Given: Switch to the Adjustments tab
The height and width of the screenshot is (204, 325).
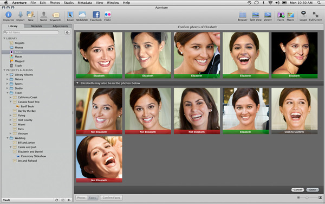Looking at the screenshot, I should [60, 26].
